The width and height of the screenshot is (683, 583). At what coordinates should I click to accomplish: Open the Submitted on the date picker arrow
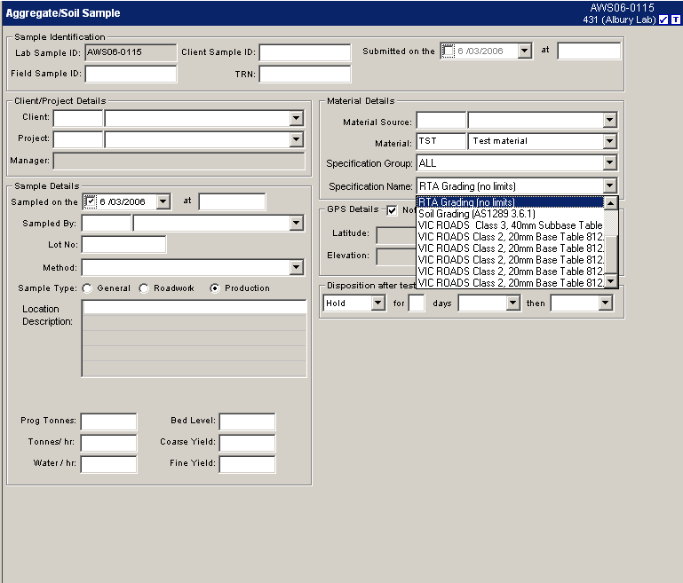(524, 51)
